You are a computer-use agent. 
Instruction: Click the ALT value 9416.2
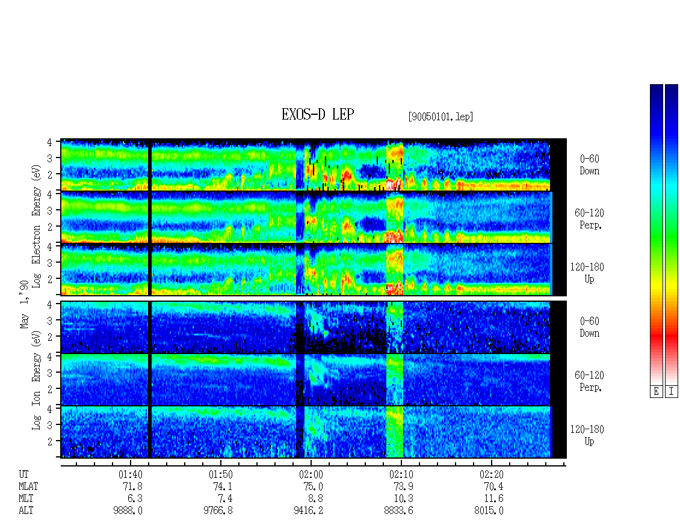[x=308, y=511]
